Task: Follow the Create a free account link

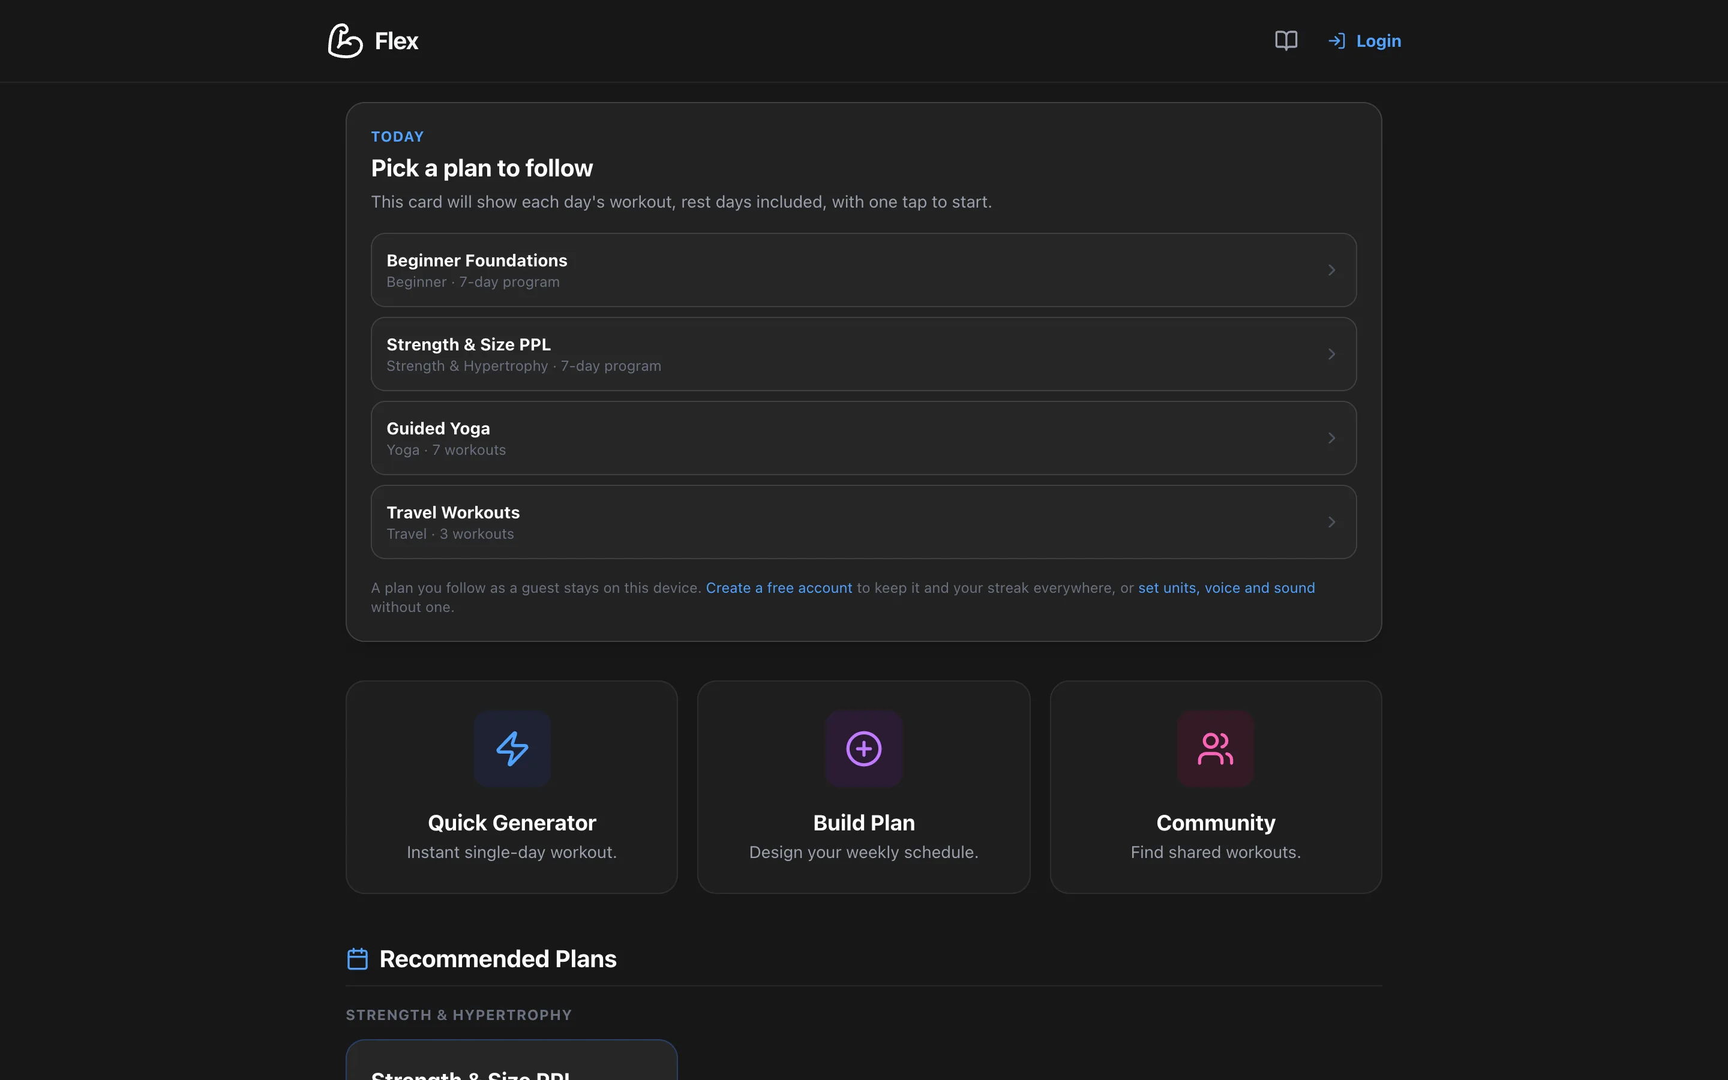Action: 779,588
